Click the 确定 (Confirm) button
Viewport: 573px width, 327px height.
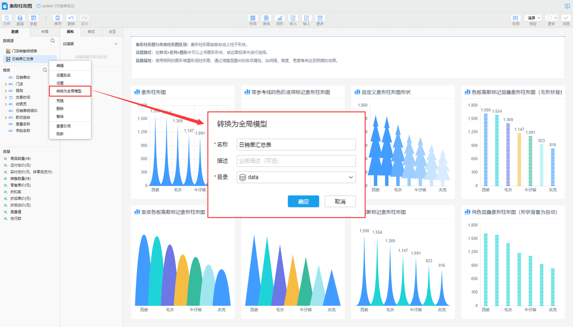(303, 202)
